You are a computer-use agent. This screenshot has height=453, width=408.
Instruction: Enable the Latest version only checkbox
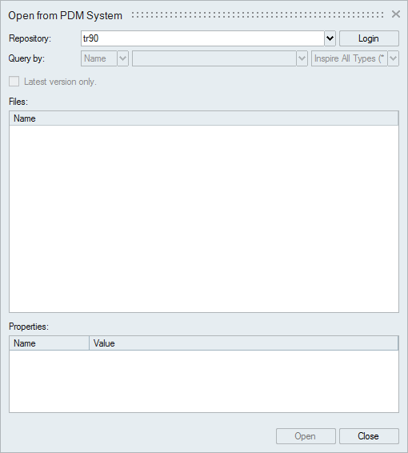pos(14,82)
